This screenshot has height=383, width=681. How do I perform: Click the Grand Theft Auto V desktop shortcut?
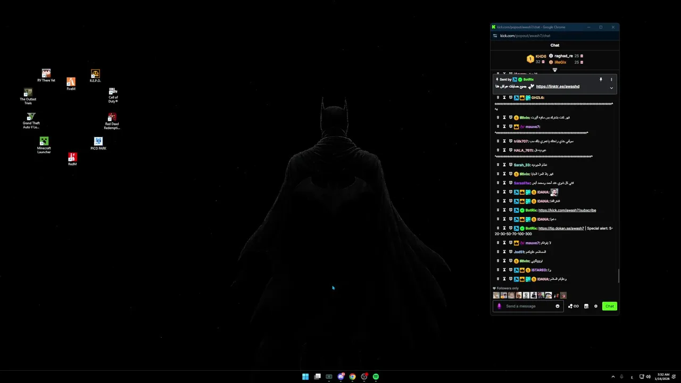31,121
